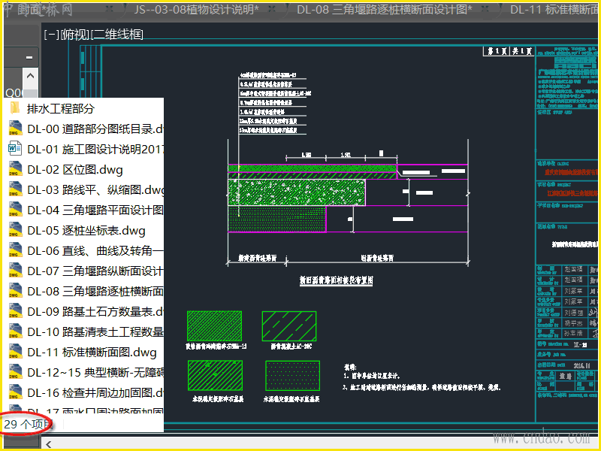Screen dimensions: 601x451
Task: Switch to JS--03-08植物设计说明 drawing tab
Action: coord(196,10)
